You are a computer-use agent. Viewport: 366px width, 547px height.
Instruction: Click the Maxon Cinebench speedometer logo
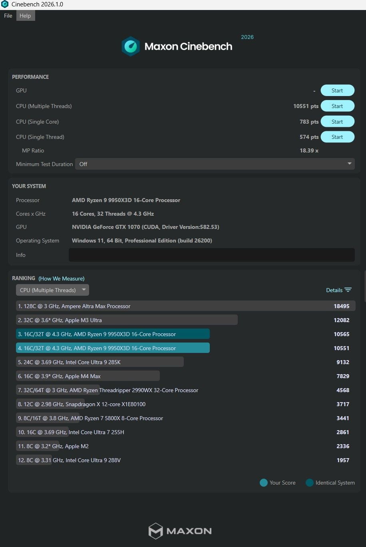[x=131, y=46]
